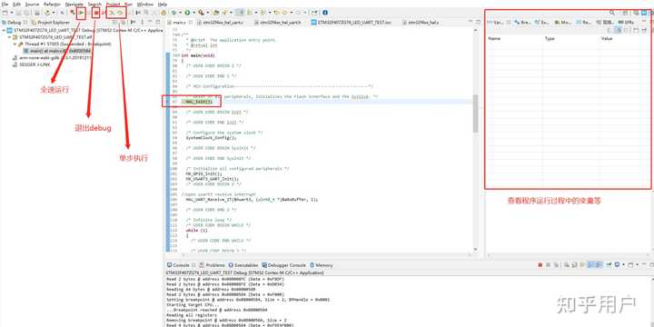654x327 pixels.
Task: Click the Step Over toolbar icon
Action: [120, 13]
